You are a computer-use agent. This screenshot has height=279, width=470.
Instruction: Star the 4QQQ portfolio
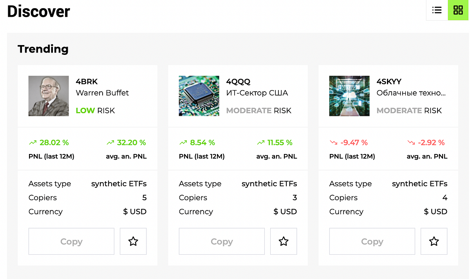[x=284, y=241]
